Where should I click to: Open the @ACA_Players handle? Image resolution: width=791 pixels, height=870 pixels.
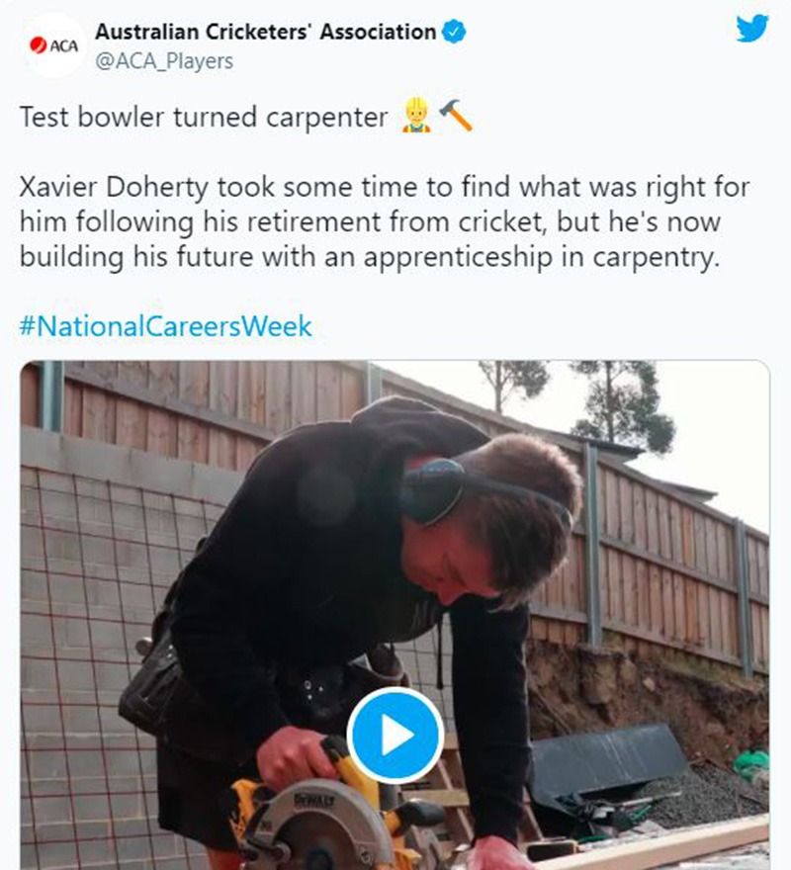[x=164, y=61]
